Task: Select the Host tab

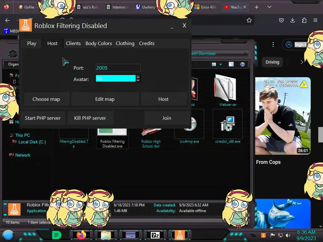Action: [52, 43]
